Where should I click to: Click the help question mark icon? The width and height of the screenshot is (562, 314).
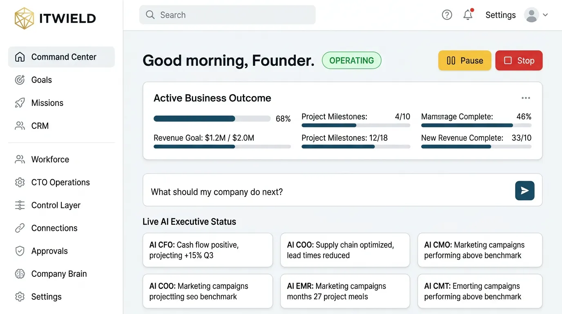pyautogui.click(x=447, y=15)
